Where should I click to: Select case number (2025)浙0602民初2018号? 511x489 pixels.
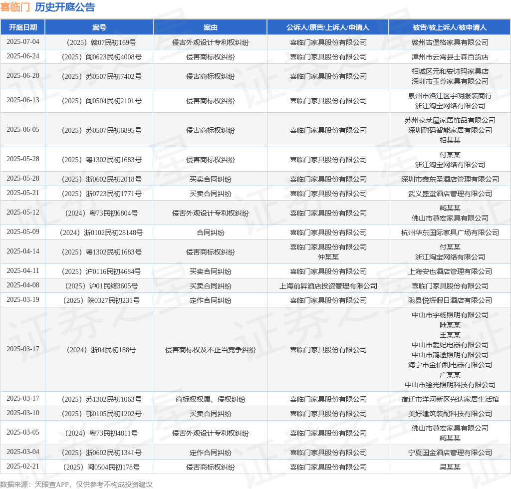[x=101, y=179]
